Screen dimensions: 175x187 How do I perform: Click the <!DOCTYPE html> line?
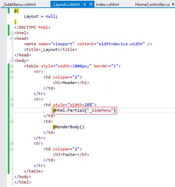click(x=32, y=27)
